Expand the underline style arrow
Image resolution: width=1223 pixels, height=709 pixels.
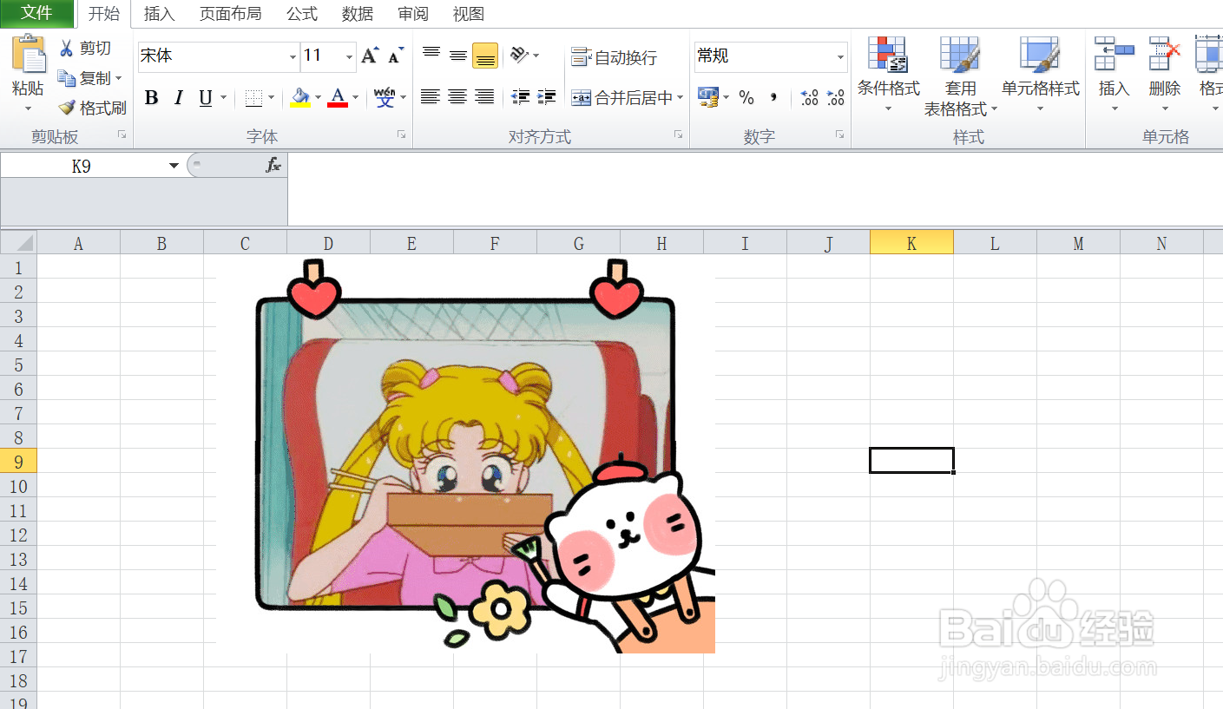pyautogui.click(x=224, y=98)
